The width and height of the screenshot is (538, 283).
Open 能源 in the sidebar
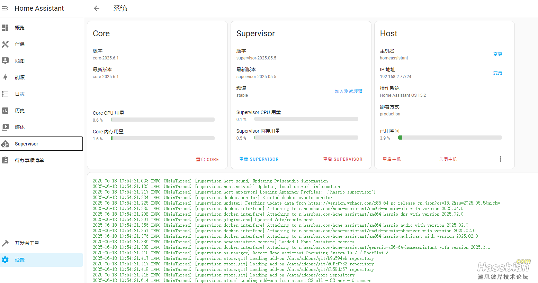click(41, 77)
